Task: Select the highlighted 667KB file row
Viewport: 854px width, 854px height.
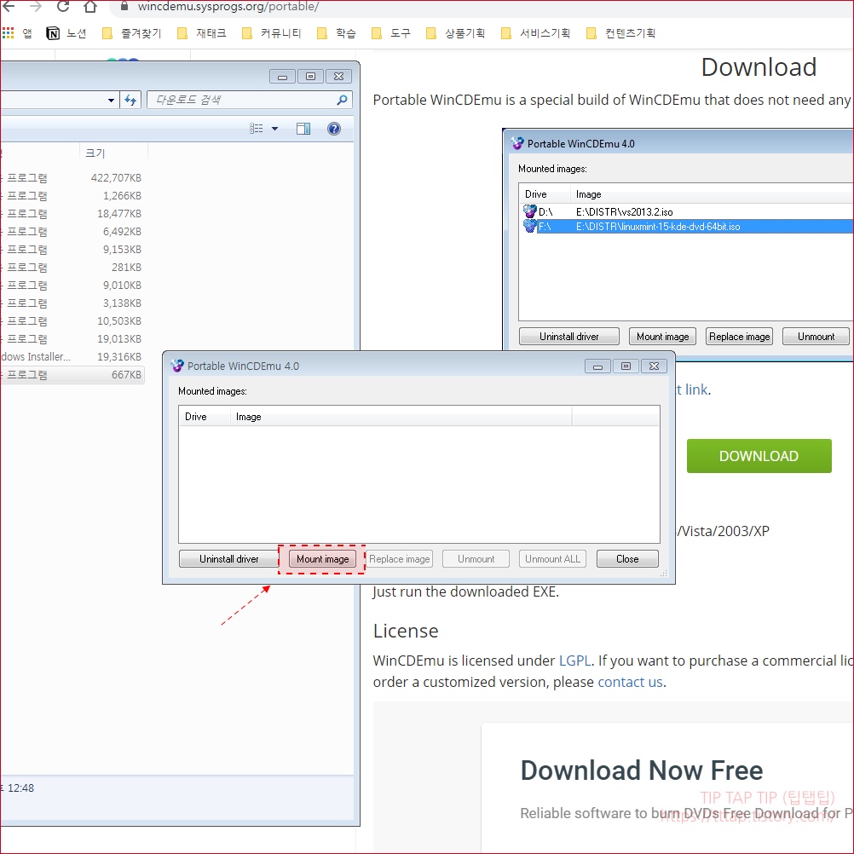Action: (x=72, y=375)
